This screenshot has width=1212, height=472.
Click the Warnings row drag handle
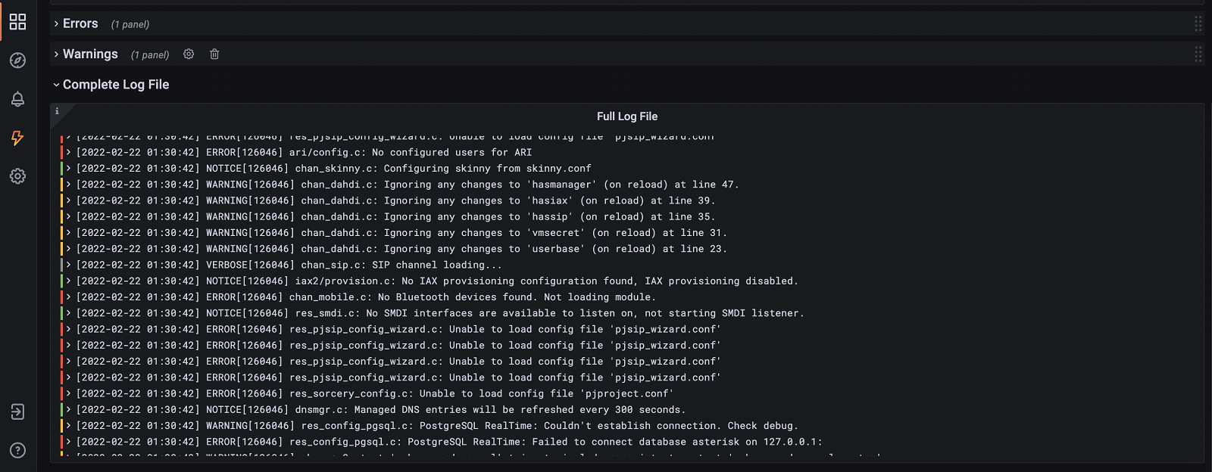point(1198,54)
